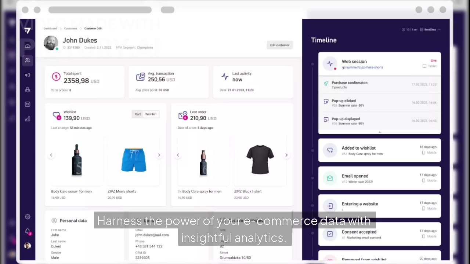Show next last order product
Viewport: 470px width, 264px height.
pyautogui.click(x=286, y=155)
